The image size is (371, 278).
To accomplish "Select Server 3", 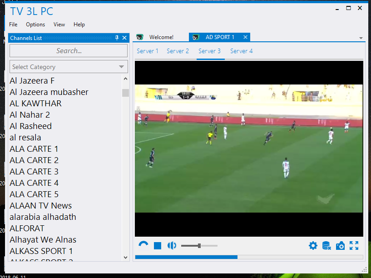I will pos(209,51).
